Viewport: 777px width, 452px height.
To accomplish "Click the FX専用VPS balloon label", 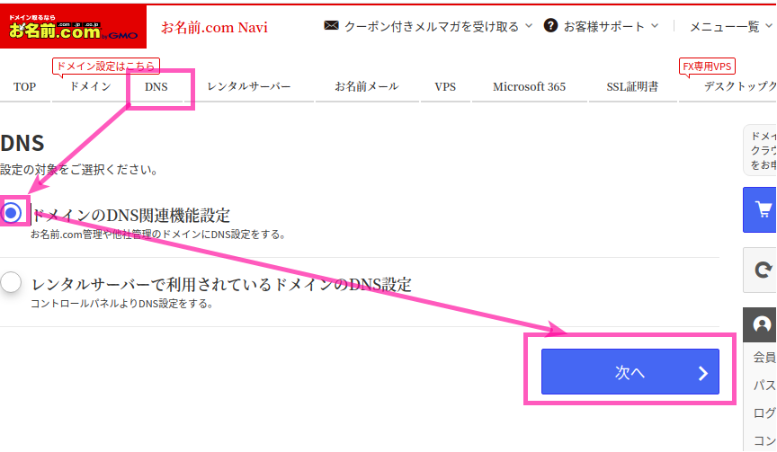I will (707, 66).
